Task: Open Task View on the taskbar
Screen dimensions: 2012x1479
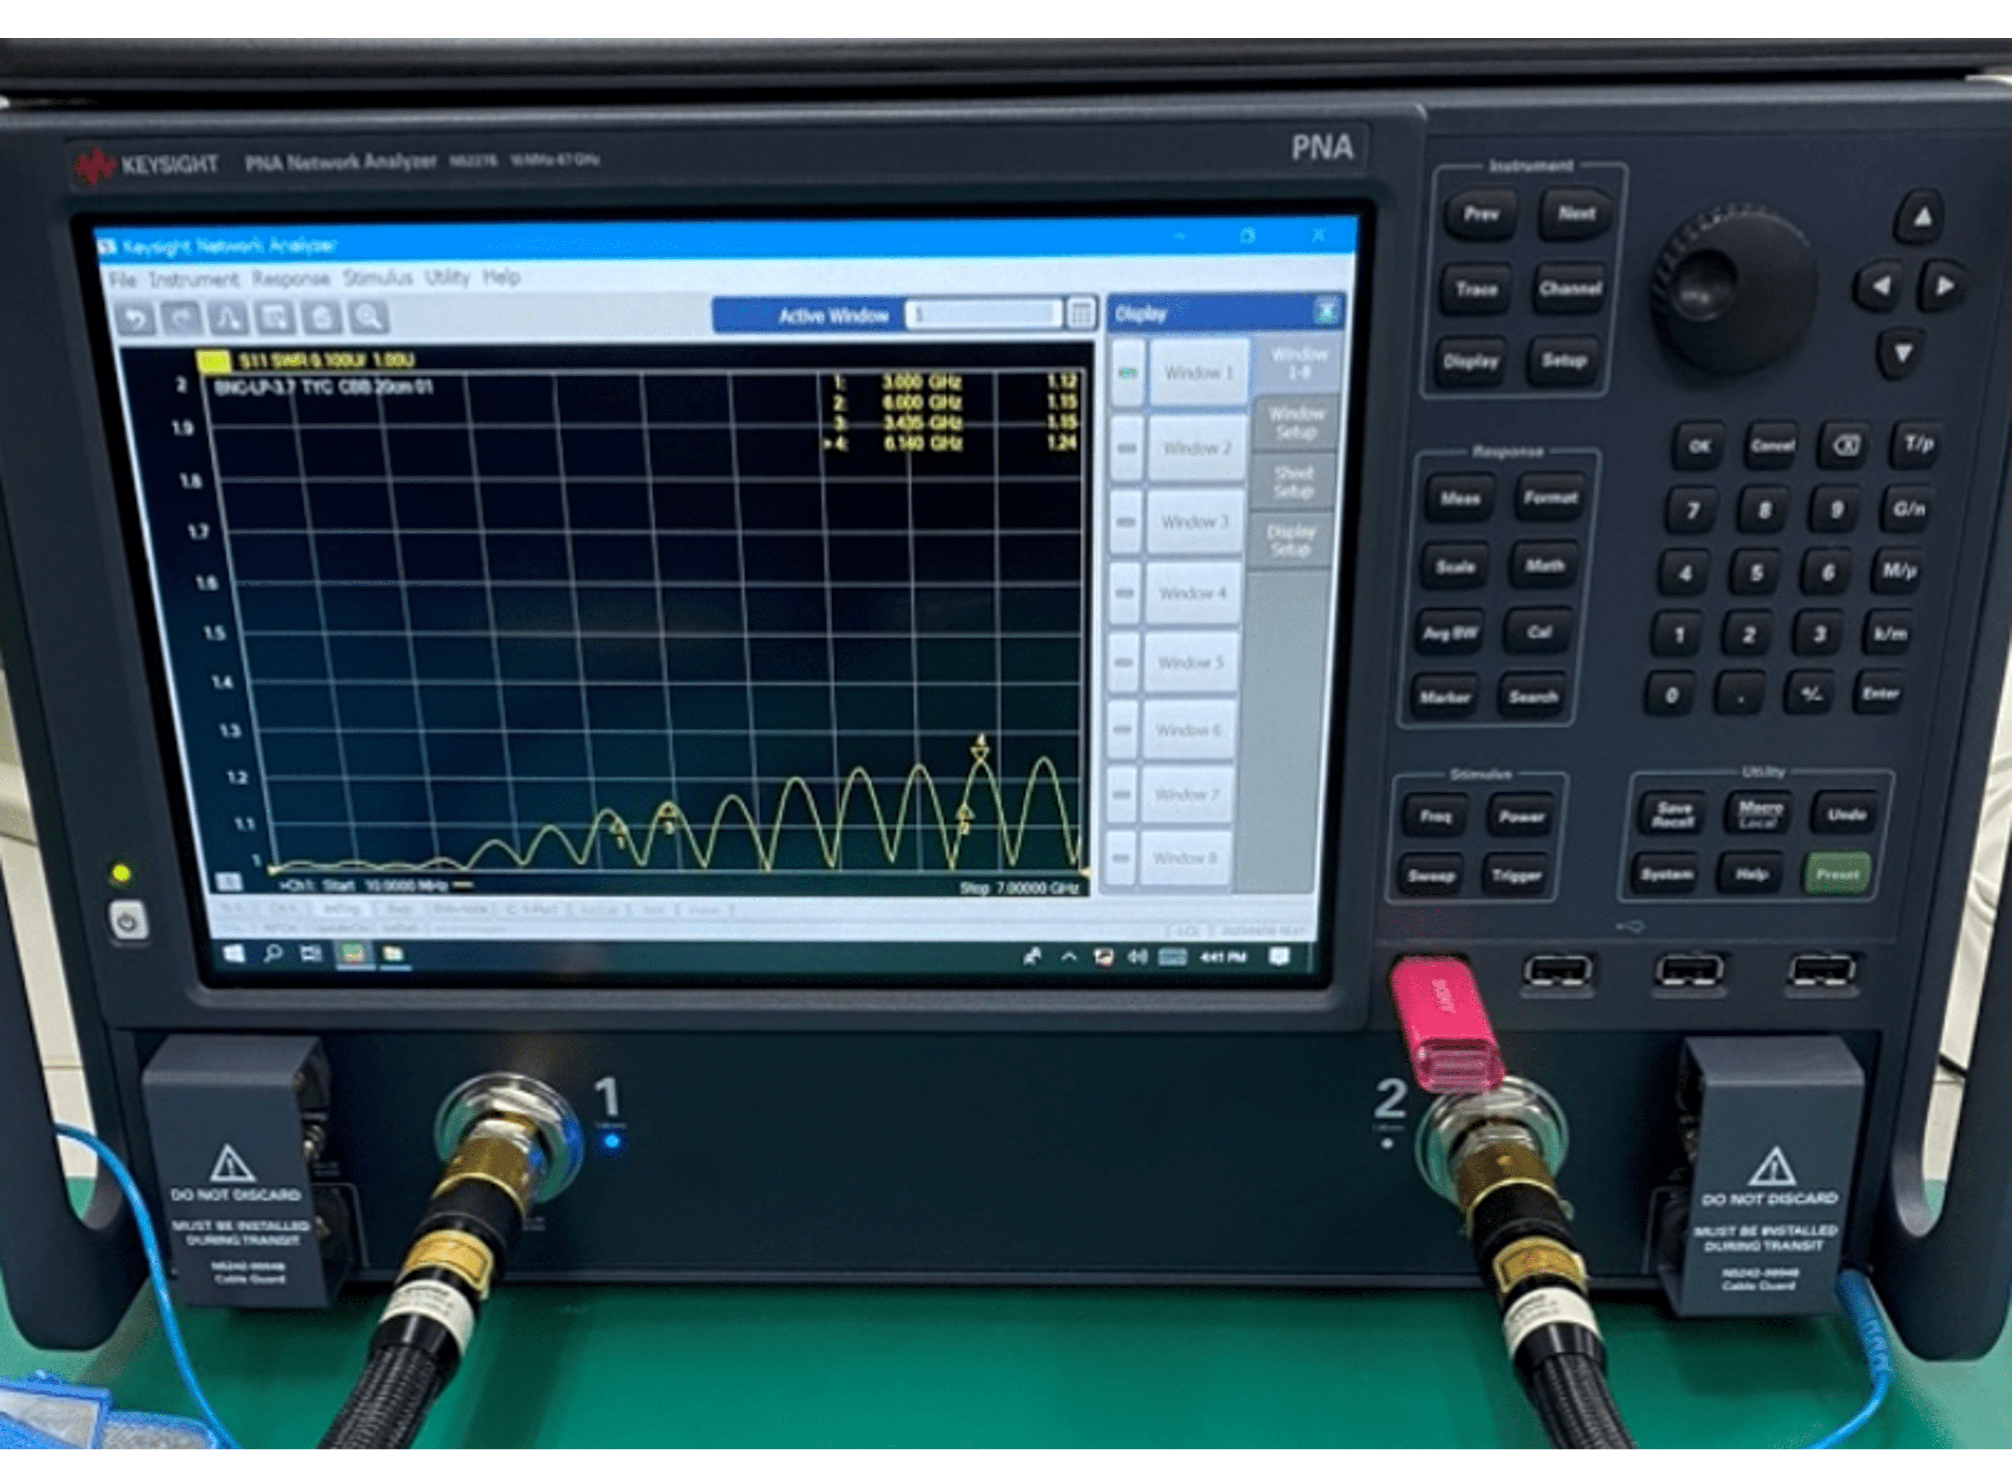Action: (x=311, y=954)
